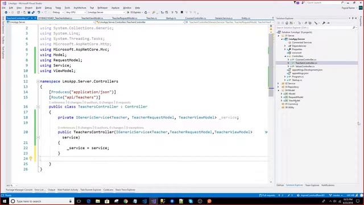Switch to the CoursesController.cs tab
This screenshot has height=205, width=364.
196,18
